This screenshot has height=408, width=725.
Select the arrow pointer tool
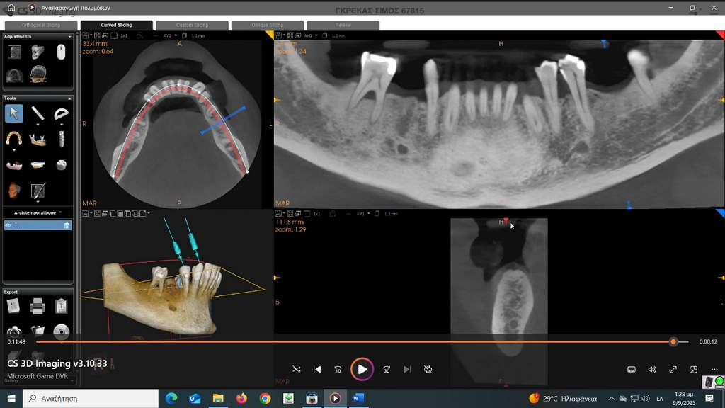click(13, 113)
